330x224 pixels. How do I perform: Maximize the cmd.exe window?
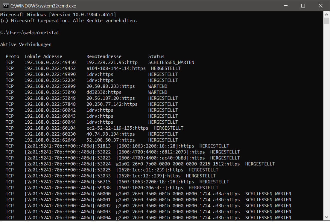(x=303, y=6)
